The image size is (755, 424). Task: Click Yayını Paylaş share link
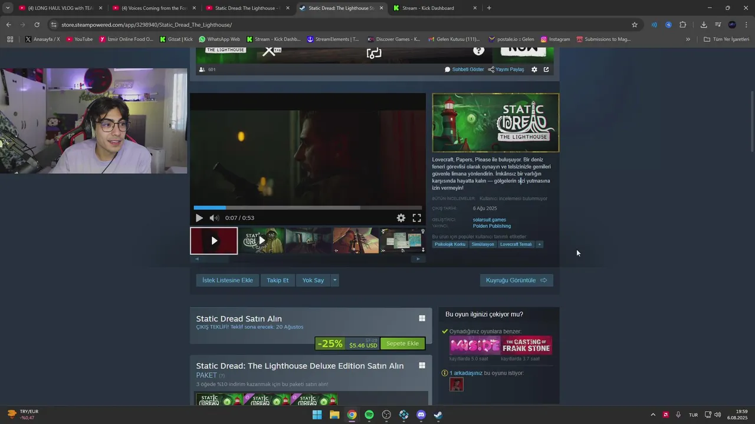[505, 69]
